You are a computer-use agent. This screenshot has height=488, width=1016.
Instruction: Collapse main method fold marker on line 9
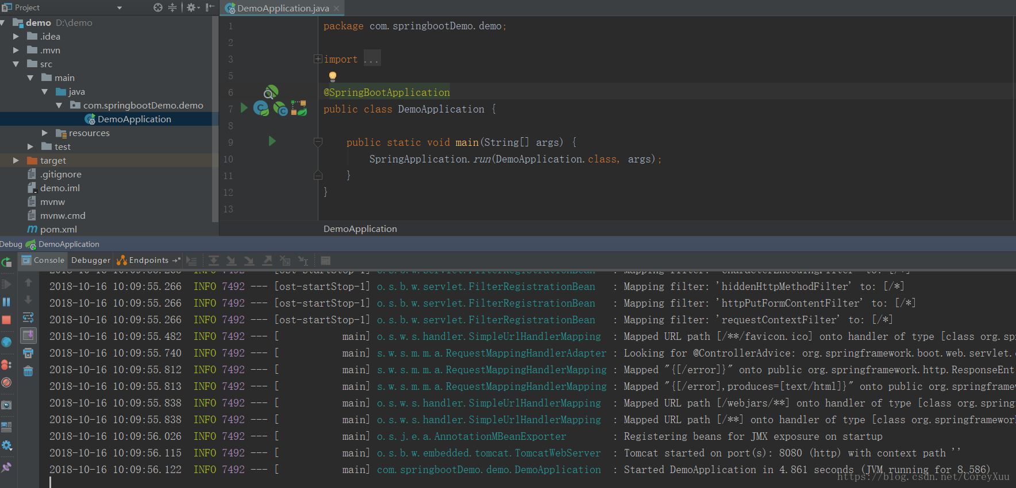tap(318, 142)
